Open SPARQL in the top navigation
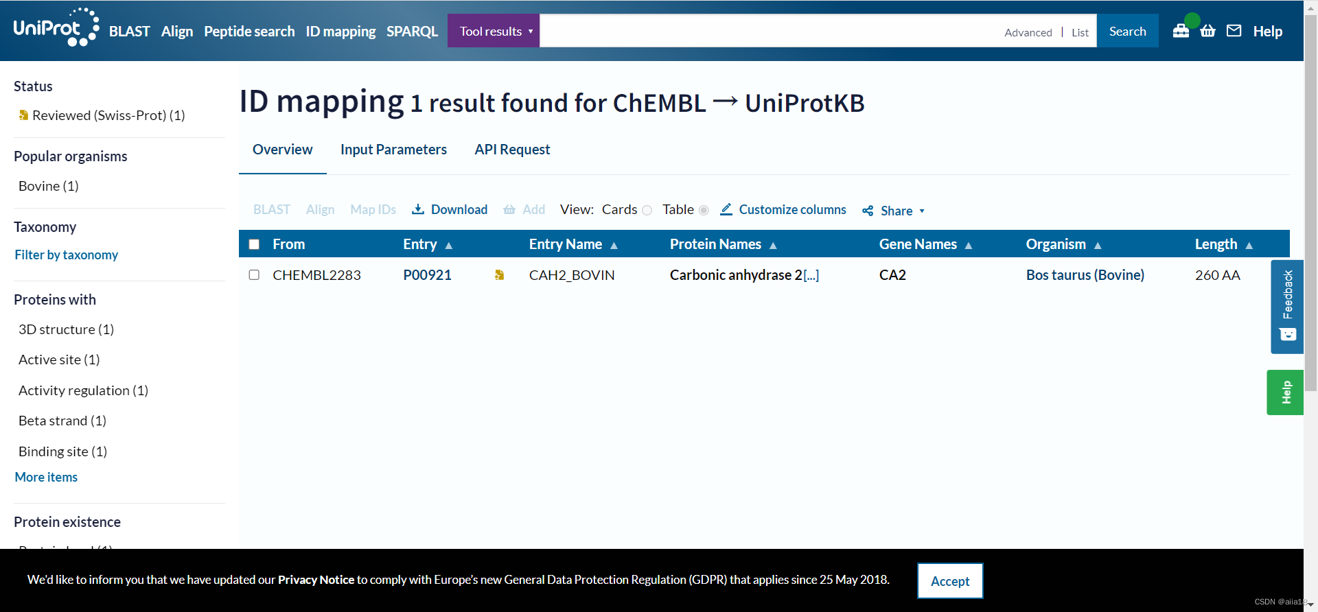Image resolution: width=1318 pixels, height=612 pixels. click(x=412, y=31)
